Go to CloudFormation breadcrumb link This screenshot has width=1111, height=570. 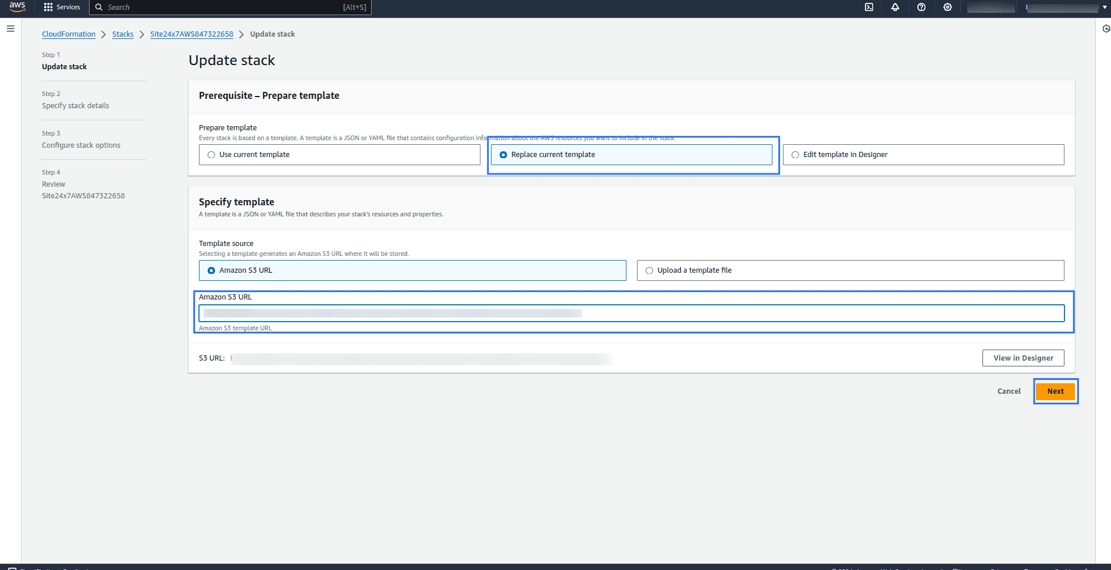click(x=69, y=34)
